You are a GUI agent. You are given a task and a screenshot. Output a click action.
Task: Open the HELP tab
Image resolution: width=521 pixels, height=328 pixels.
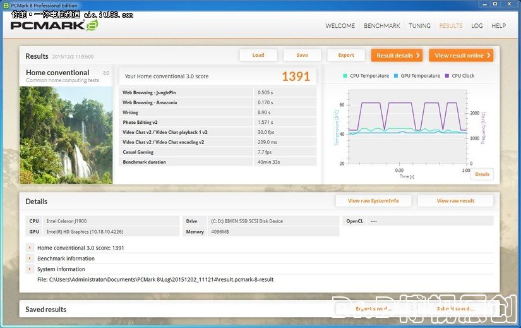(498, 26)
